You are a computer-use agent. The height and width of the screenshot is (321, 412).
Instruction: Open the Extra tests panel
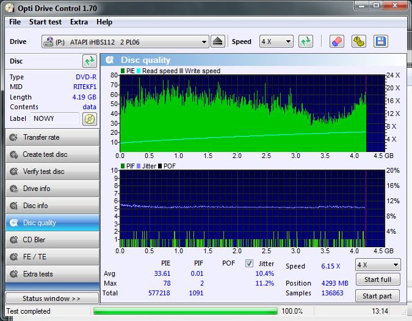pyautogui.click(x=52, y=274)
